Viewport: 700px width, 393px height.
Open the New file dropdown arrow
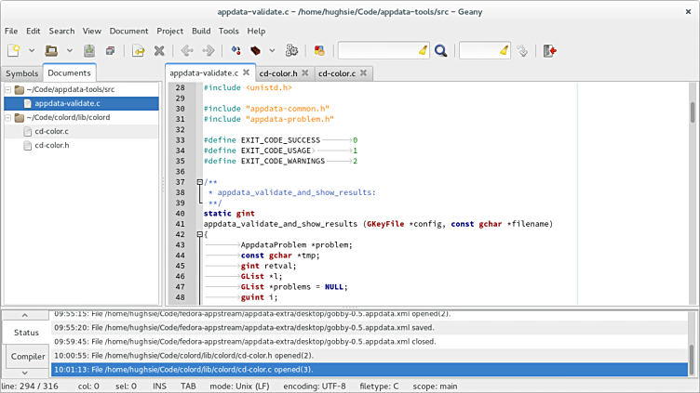[x=32, y=50]
